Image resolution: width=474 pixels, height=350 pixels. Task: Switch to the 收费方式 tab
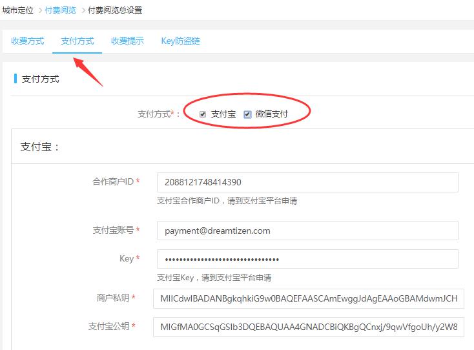click(x=28, y=41)
